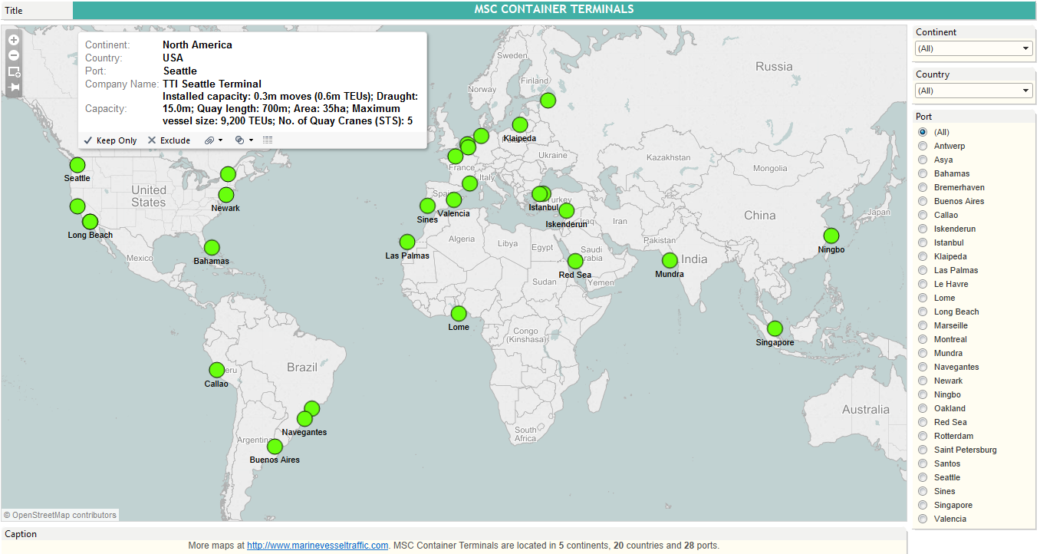Viewport: 1040px width, 554px height.
Task: Select the Antwerp radio button
Action: (x=923, y=146)
